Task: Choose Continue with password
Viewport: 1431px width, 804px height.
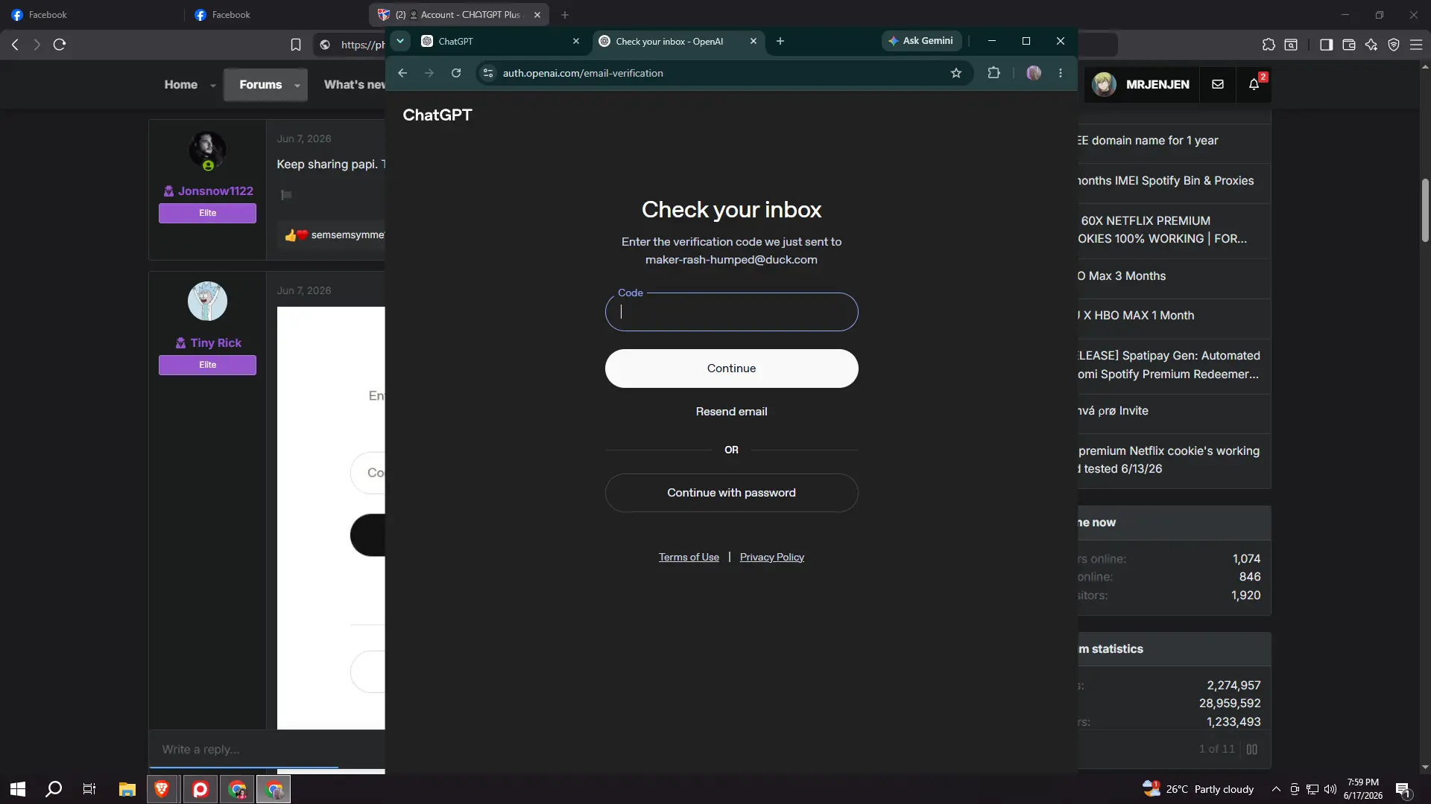Action: point(731,493)
